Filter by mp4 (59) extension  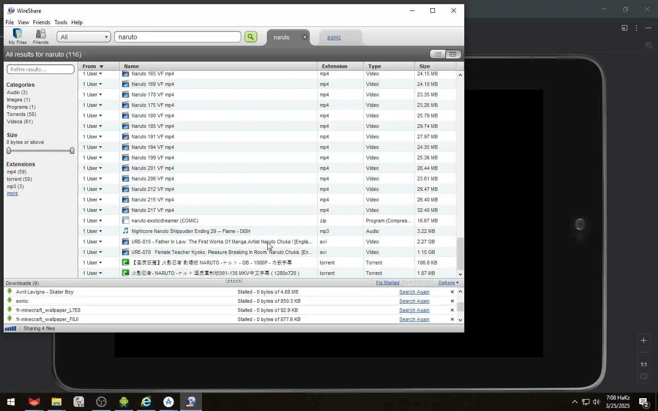click(x=16, y=172)
